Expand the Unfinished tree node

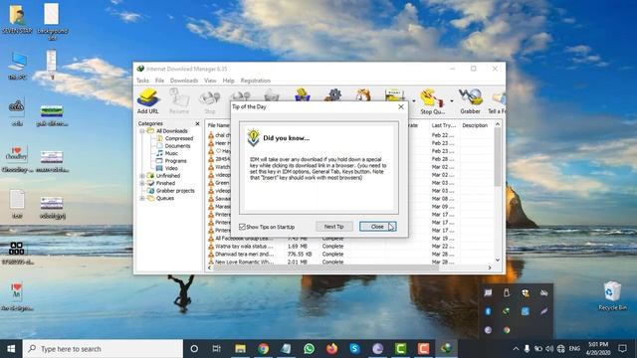(142, 176)
